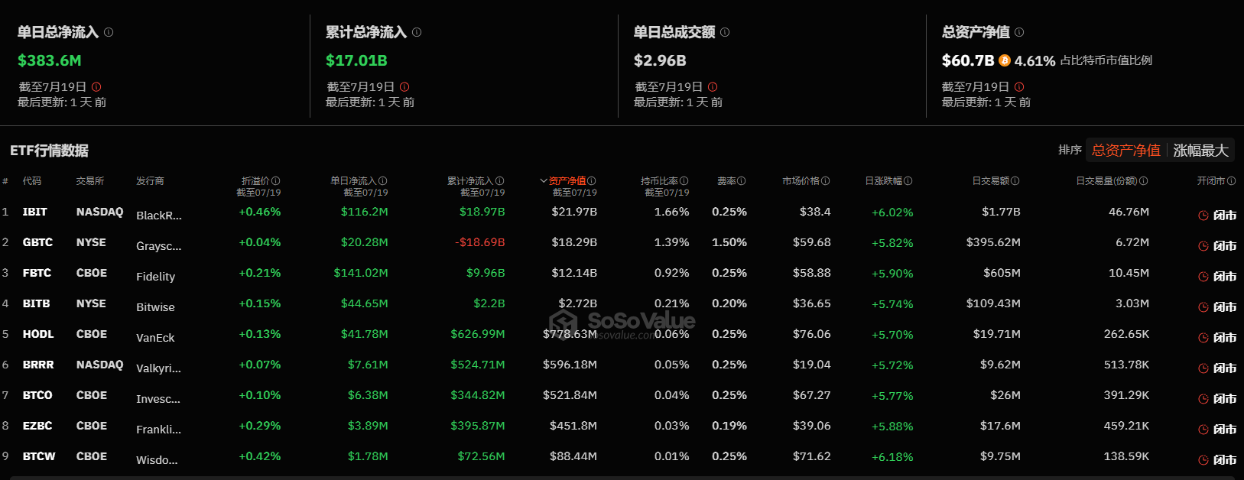Click the -$18.69B cumulative outflow value

[x=479, y=242]
